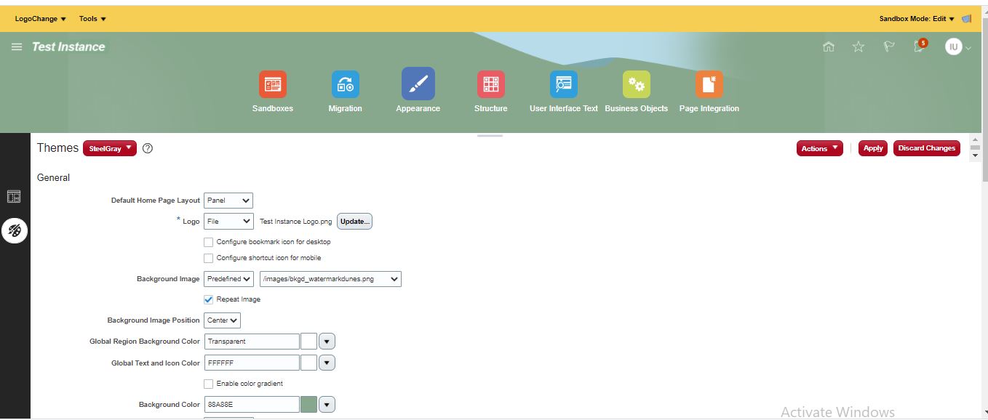Open the Appearance tool icon
The width and height of the screenshot is (988, 420).
pyautogui.click(x=418, y=84)
